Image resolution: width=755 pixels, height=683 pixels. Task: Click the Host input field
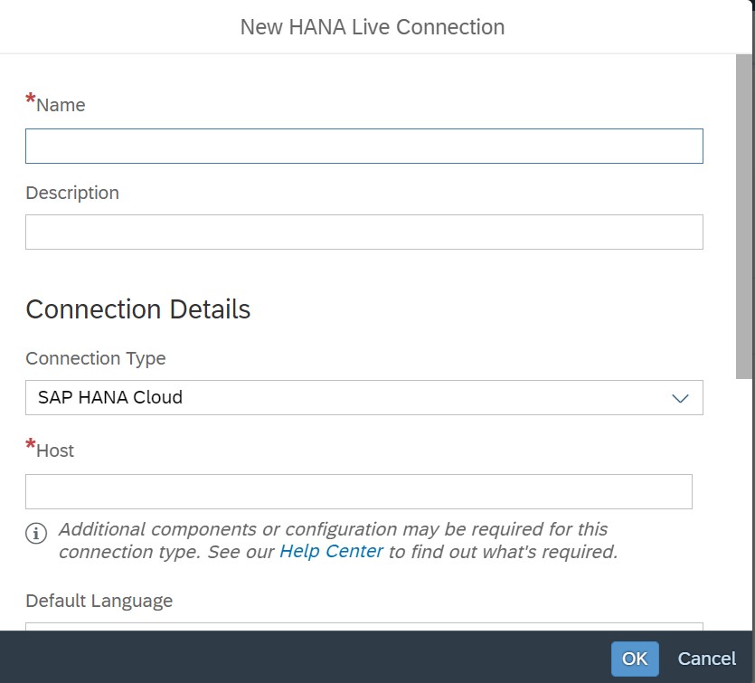click(359, 492)
